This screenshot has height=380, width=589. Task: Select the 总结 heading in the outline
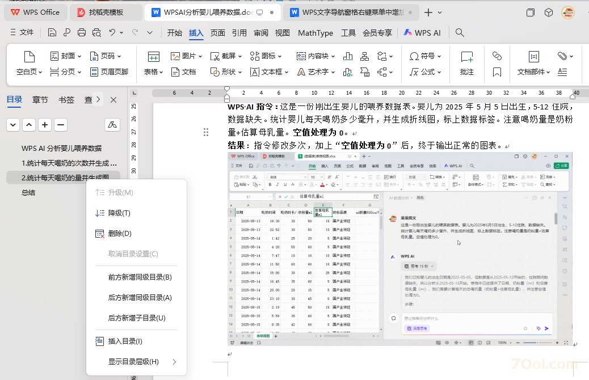(28, 192)
